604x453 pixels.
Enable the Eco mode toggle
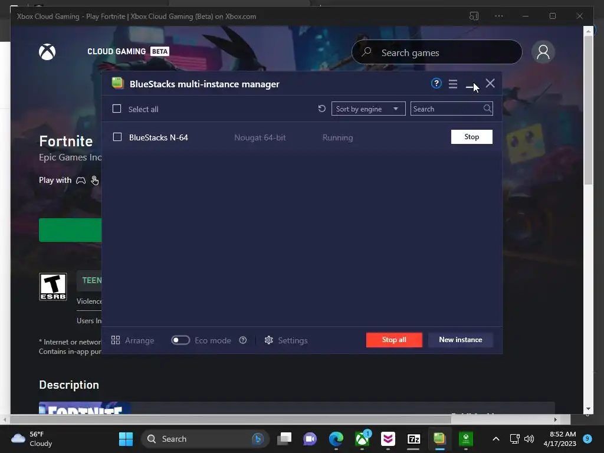pyautogui.click(x=180, y=340)
